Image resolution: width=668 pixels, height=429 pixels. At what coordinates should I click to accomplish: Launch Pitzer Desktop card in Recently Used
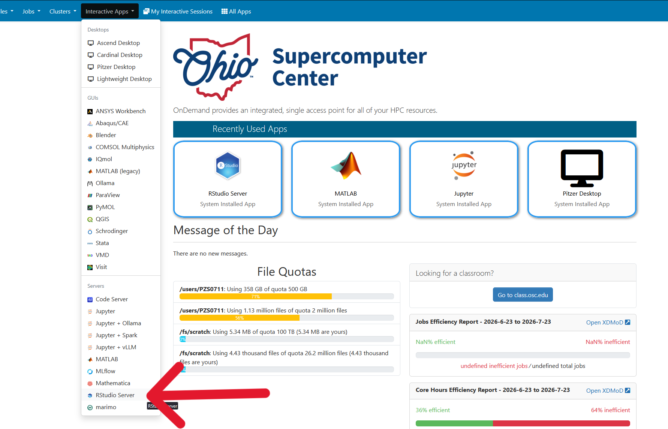click(x=582, y=179)
